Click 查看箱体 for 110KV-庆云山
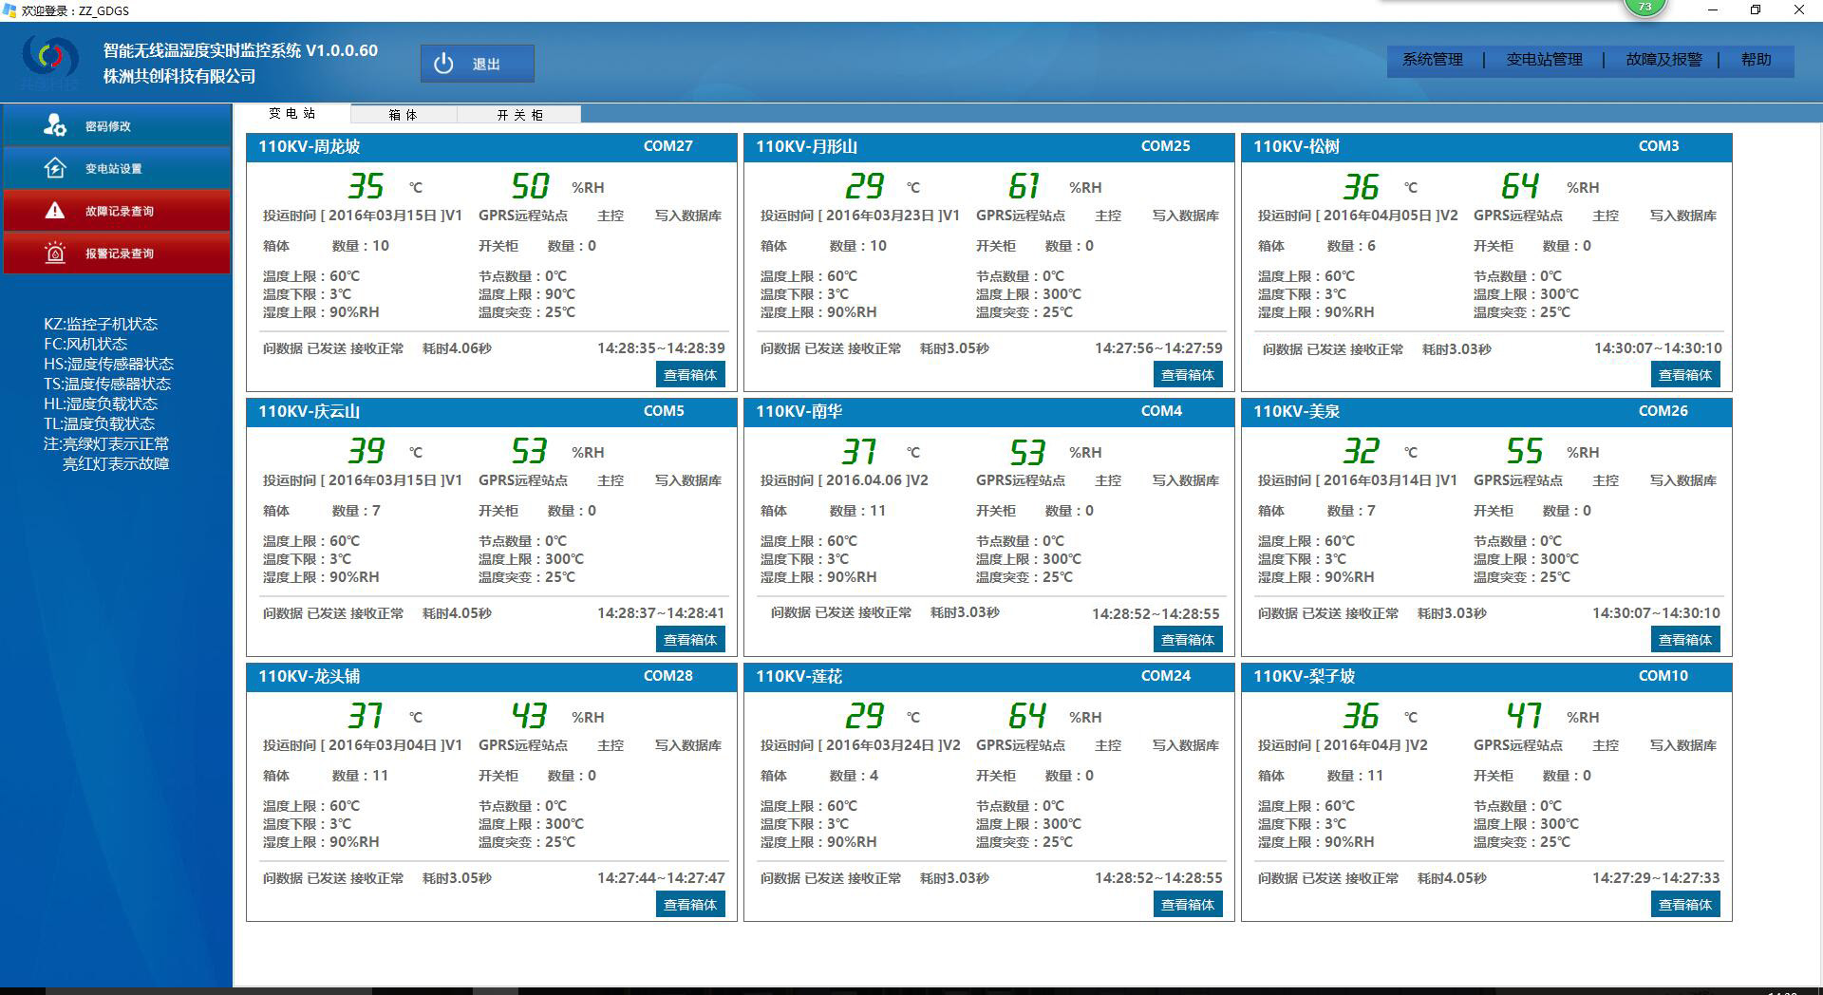 (690, 640)
